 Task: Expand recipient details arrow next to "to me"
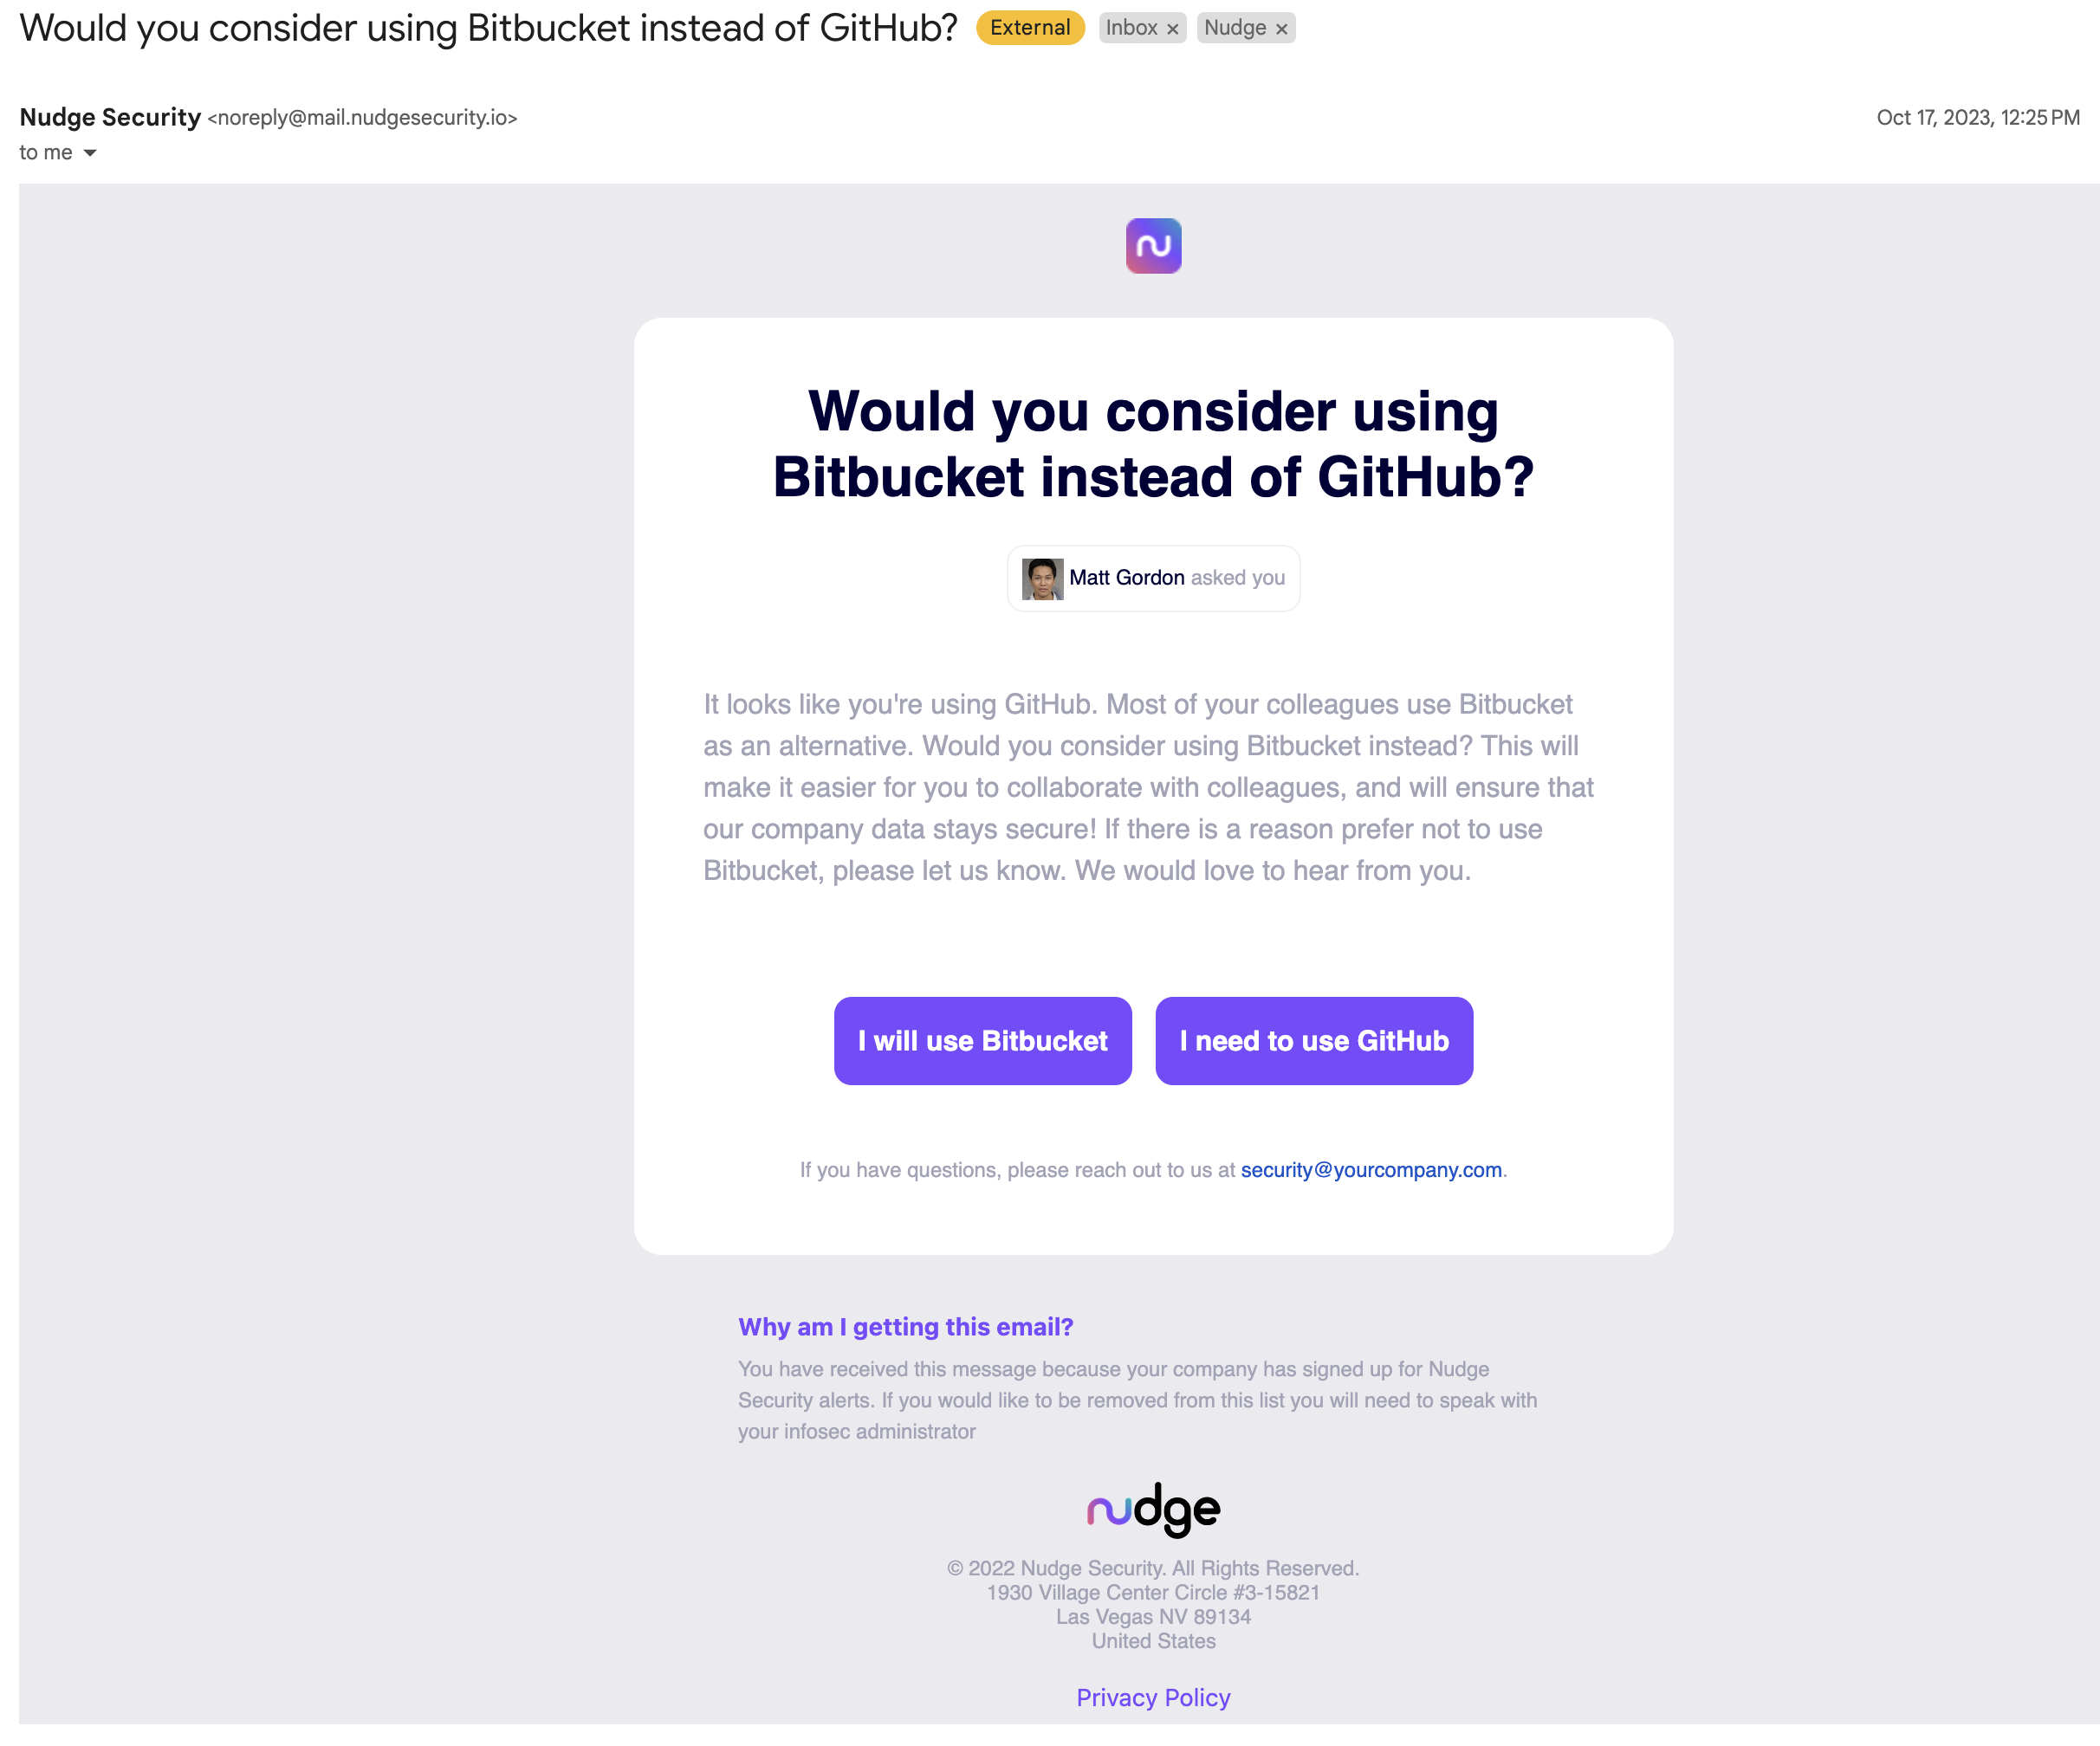tap(90, 153)
